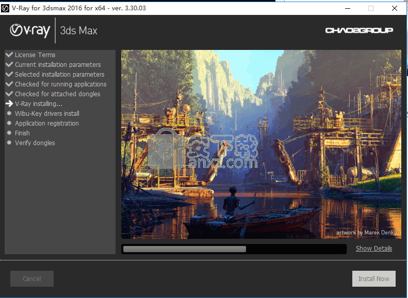Click checkmark icon beside License Terms
Image resolution: width=408 pixels, height=298 pixels.
pyautogui.click(x=9, y=55)
